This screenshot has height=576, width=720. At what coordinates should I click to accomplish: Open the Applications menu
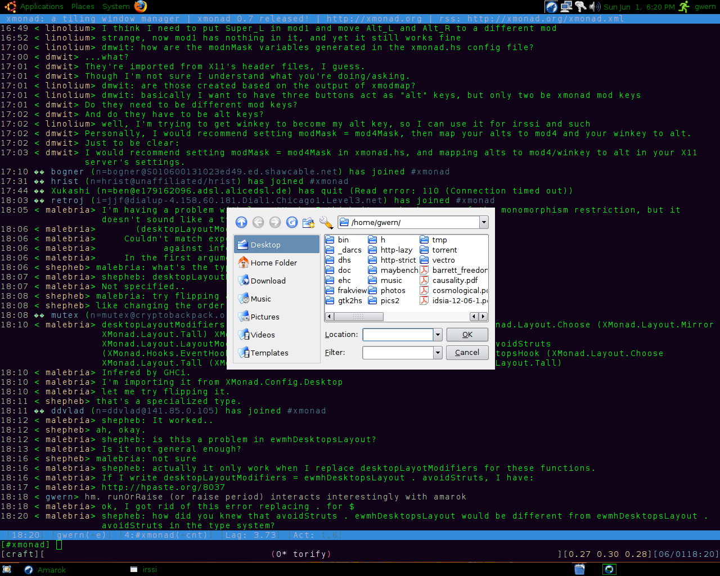42,6
